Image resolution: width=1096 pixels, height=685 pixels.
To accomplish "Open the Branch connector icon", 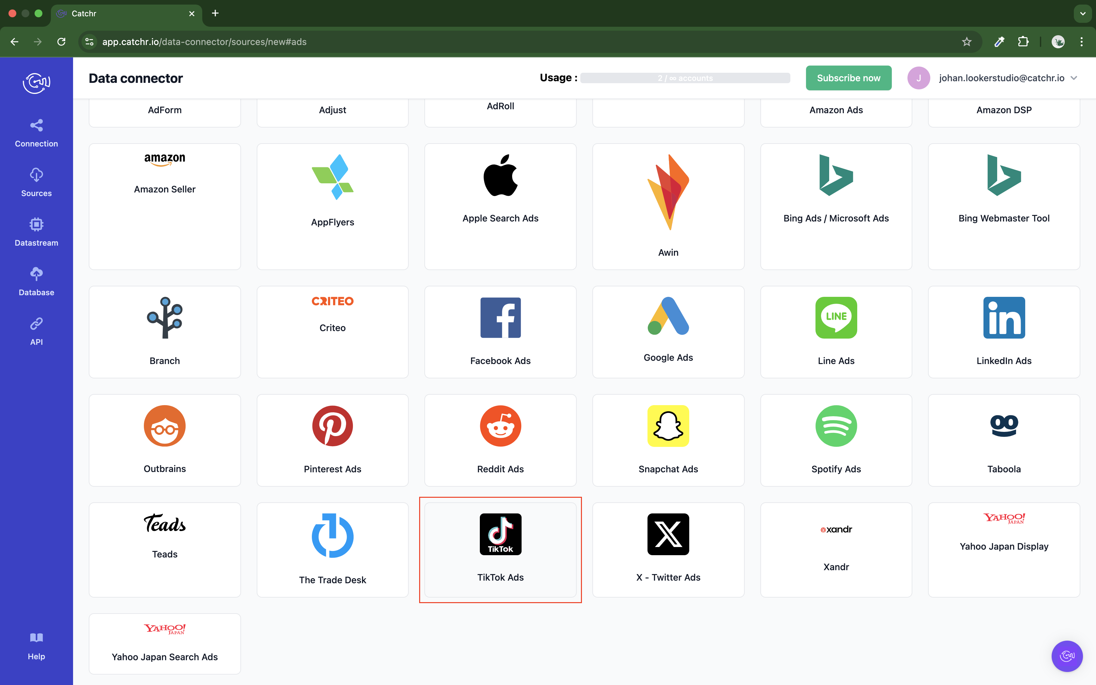I will (164, 318).
